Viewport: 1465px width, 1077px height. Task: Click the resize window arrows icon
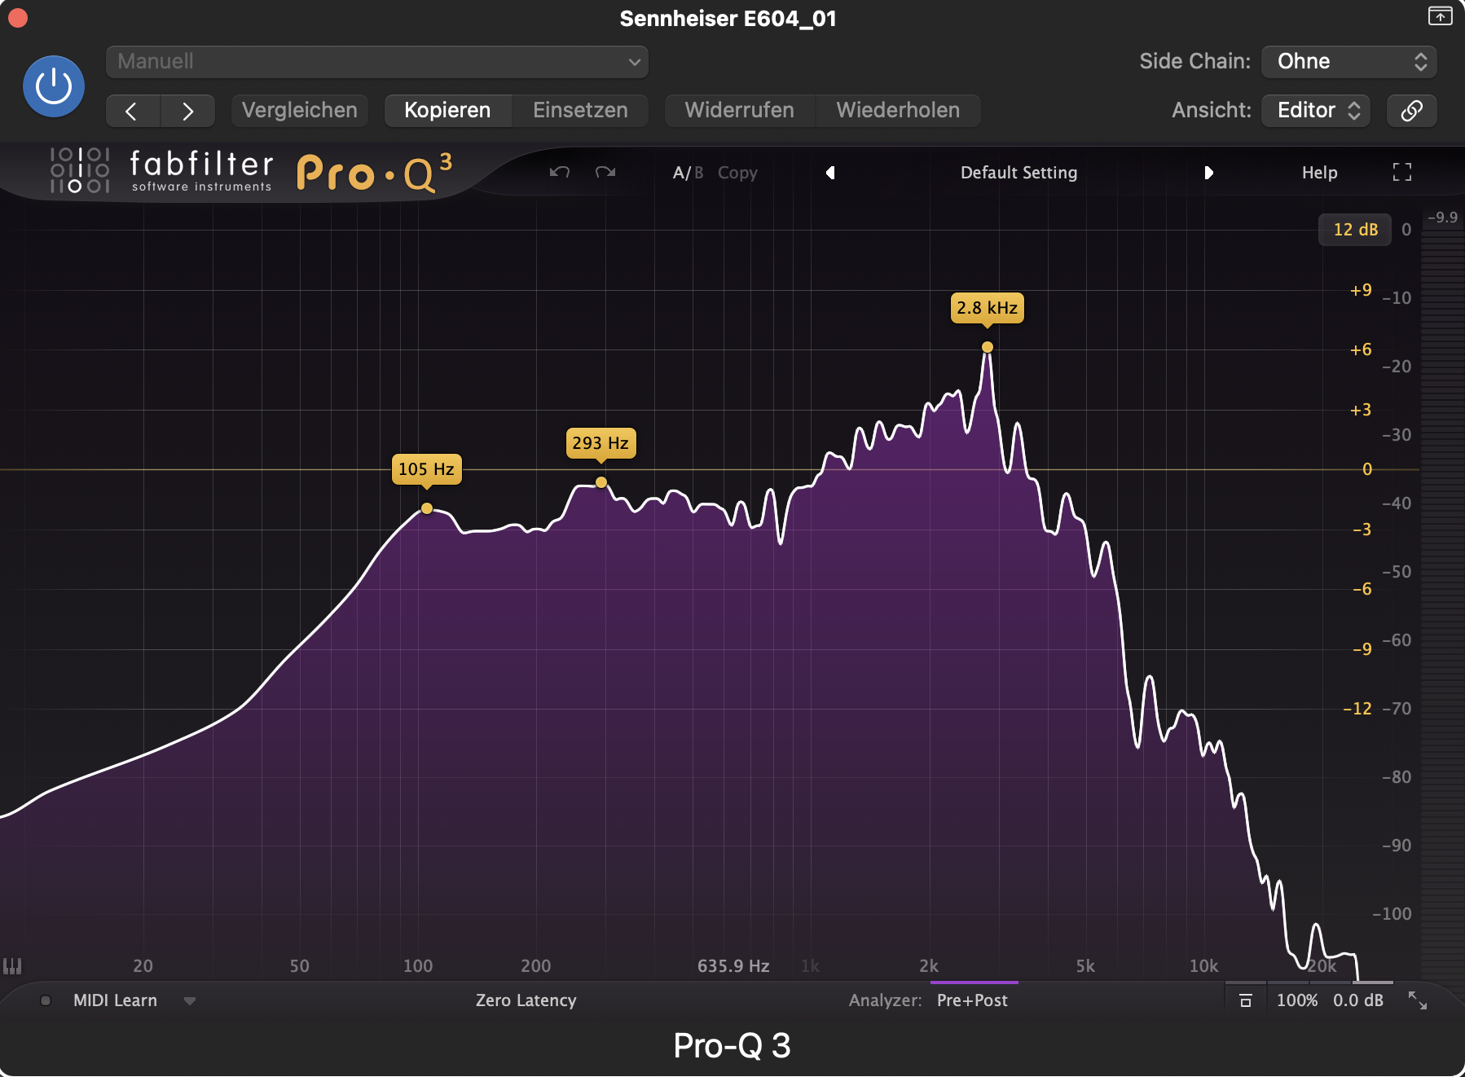tap(1418, 1000)
